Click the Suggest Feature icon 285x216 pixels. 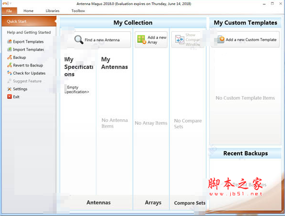point(10,81)
